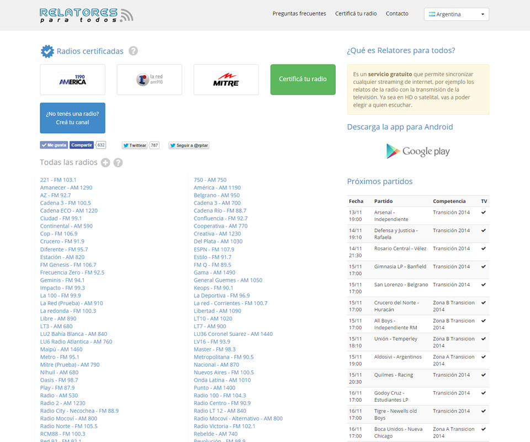Image resolution: width=530 pixels, height=442 pixels.
Task: Select América - AM 1190
Action: click(x=217, y=188)
